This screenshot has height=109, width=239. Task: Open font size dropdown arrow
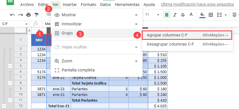(x=158, y=15)
